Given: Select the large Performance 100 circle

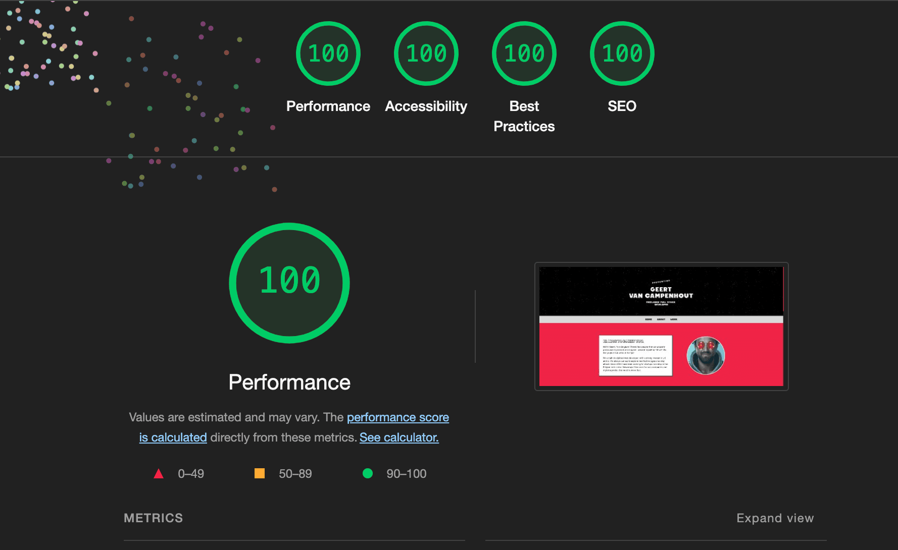Looking at the screenshot, I should pyautogui.click(x=289, y=283).
